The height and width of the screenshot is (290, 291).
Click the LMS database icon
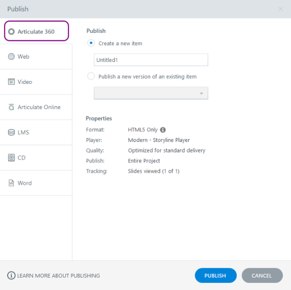pos(11,132)
